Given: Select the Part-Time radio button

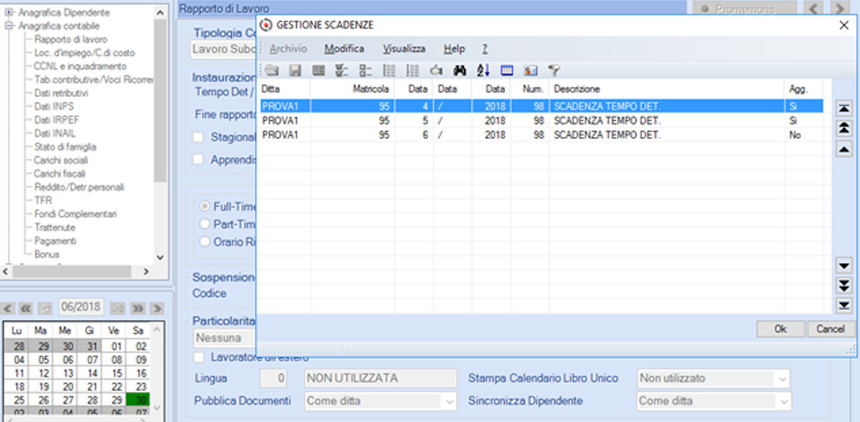Looking at the screenshot, I should click(x=204, y=224).
